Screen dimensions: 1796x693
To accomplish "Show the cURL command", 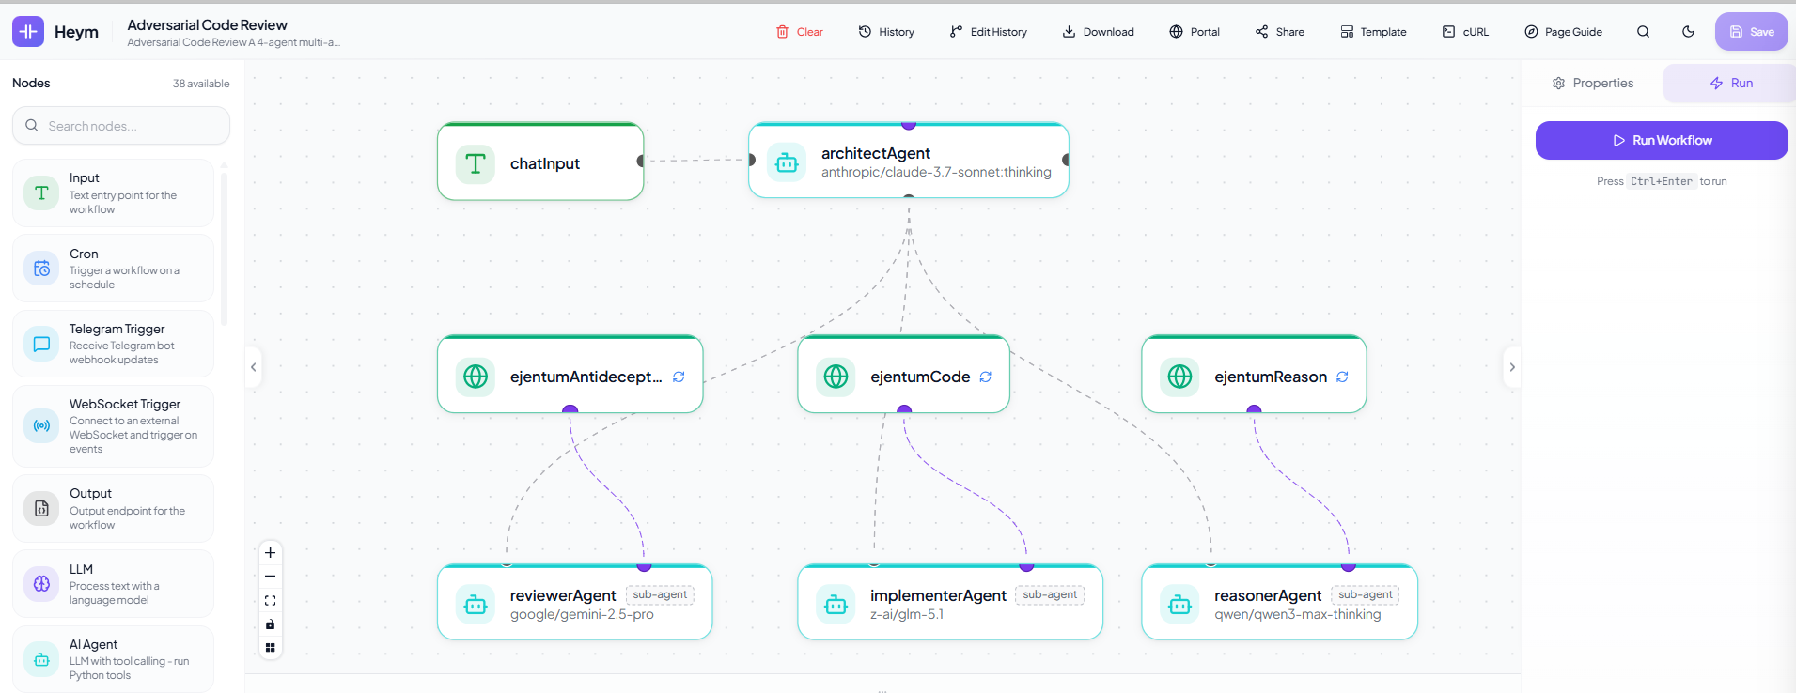I will pyautogui.click(x=1465, y=32).
